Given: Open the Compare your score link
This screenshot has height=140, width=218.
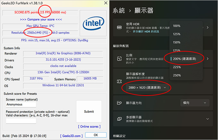Looking at the screenshot, I should click(41, 20).
